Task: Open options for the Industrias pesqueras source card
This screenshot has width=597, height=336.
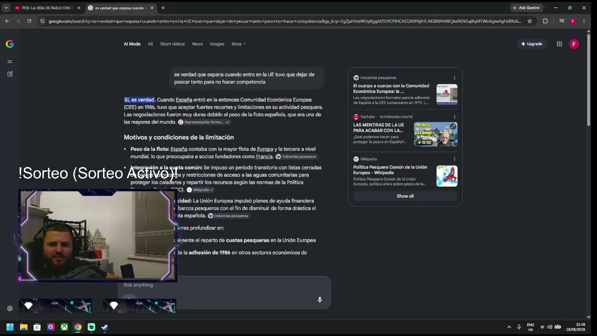Action: point(455,78)
